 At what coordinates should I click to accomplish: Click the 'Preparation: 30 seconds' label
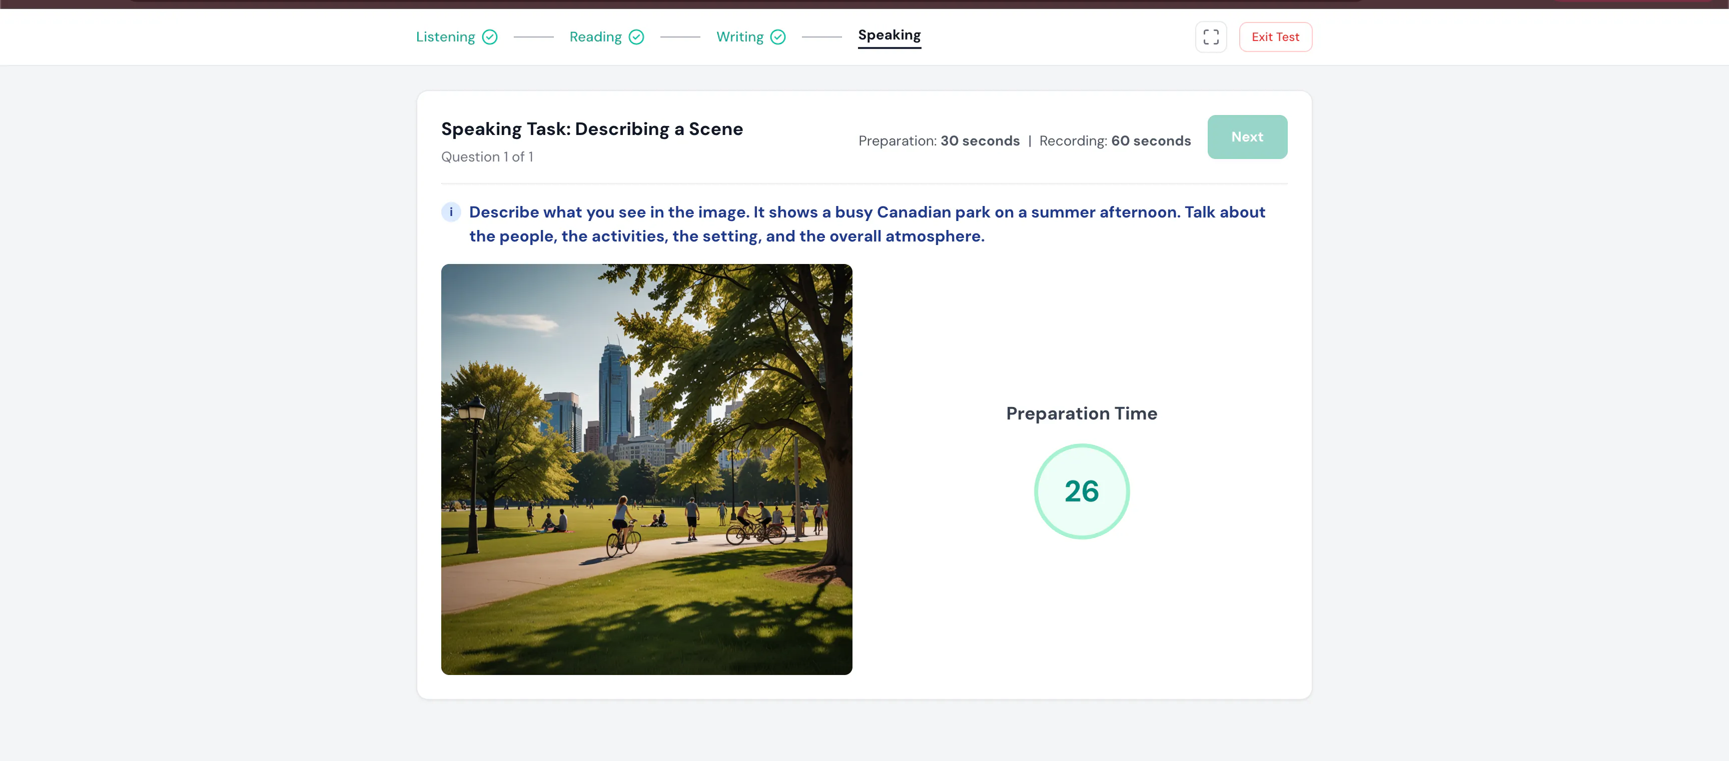939,141
